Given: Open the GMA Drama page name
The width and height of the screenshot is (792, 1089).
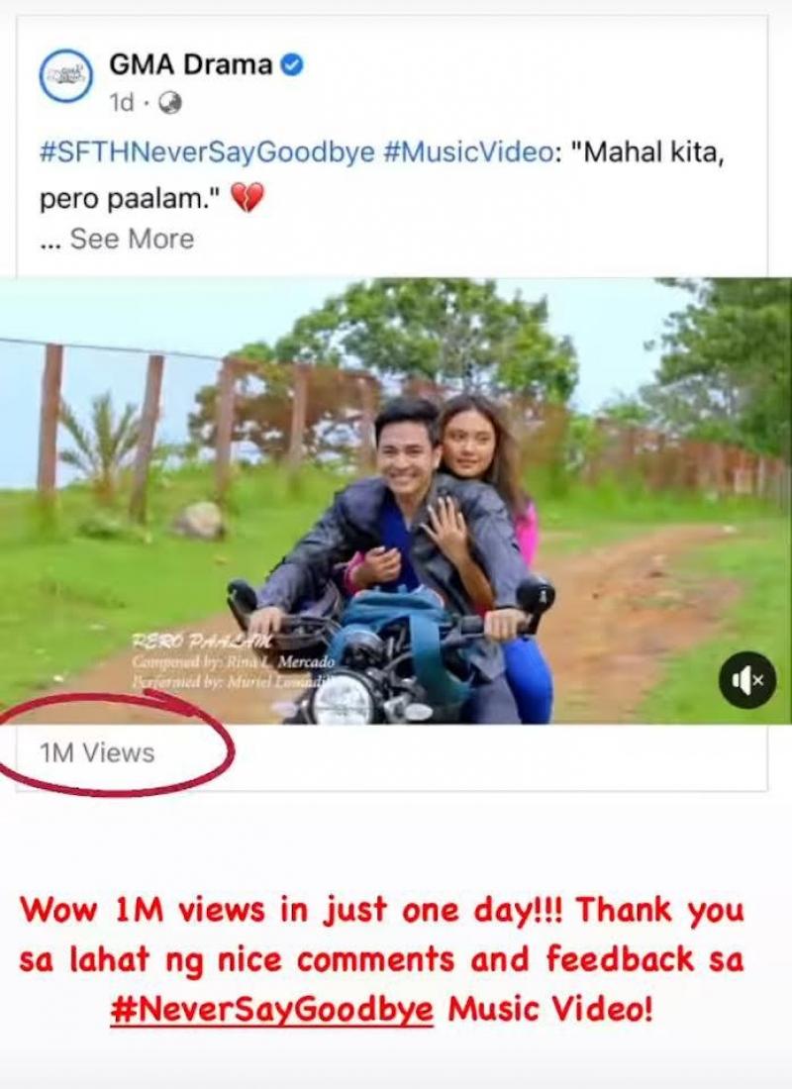Looking at the screenshot, I should (x=190, y=65).
